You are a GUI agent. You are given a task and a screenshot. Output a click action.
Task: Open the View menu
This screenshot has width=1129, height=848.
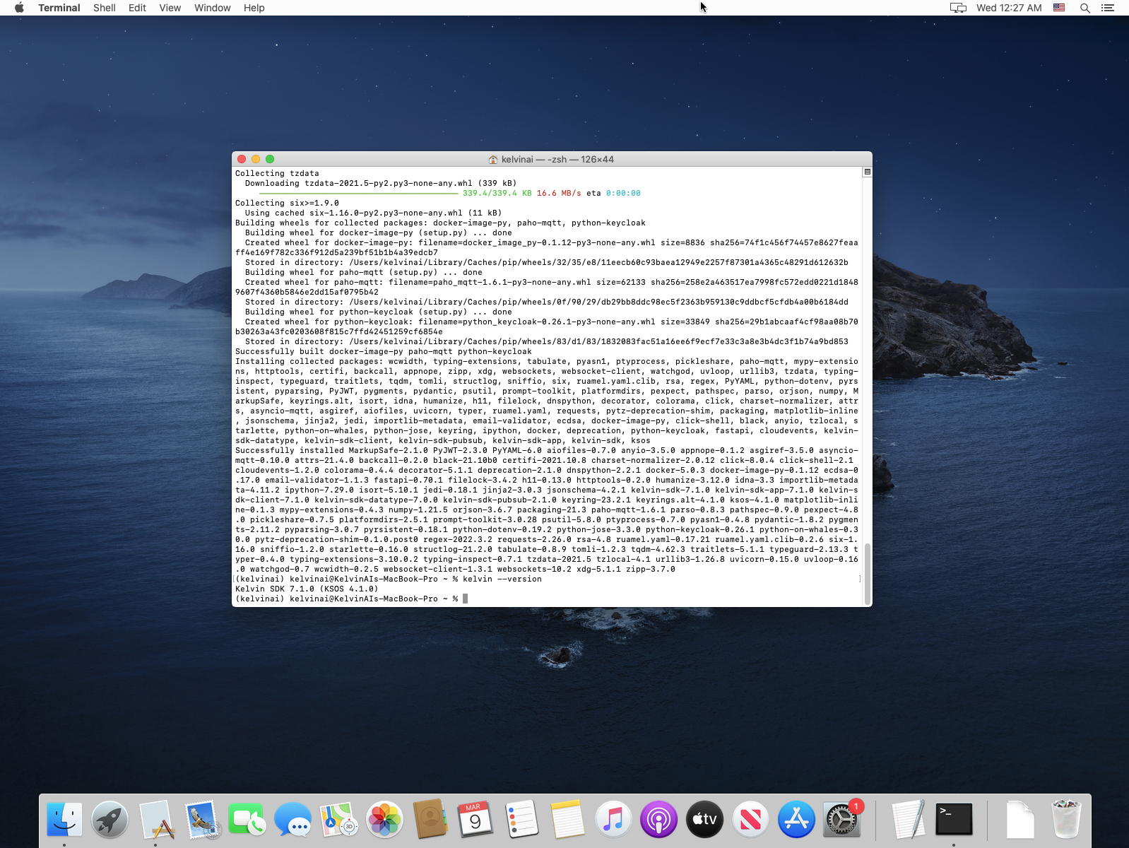click(x=170, y=8)
